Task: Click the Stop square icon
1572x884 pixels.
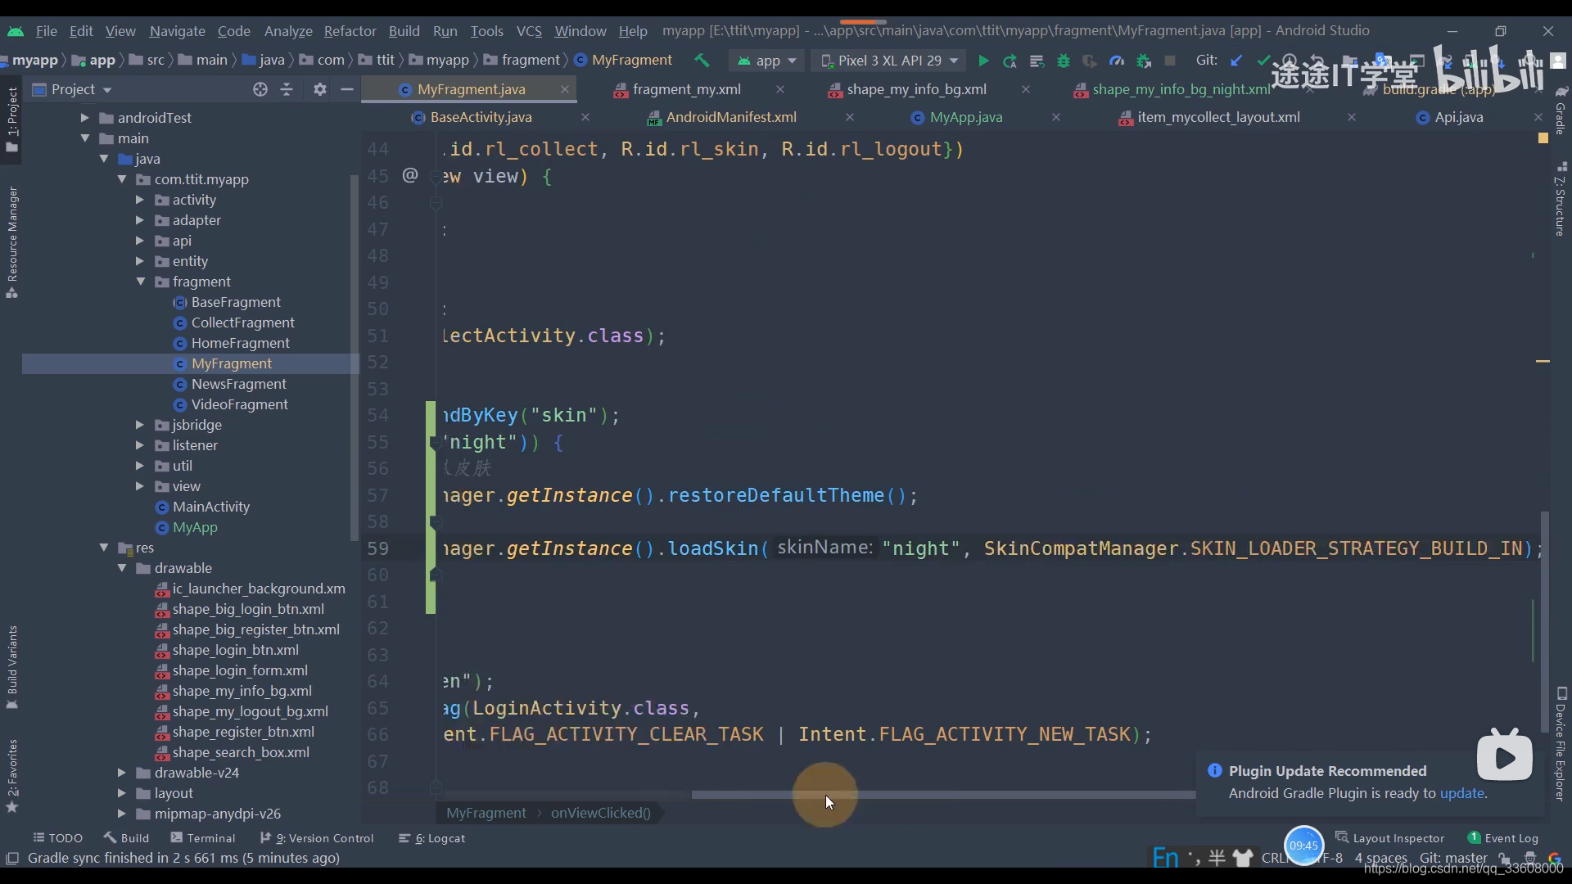Action: click(x=1170, y=61)
